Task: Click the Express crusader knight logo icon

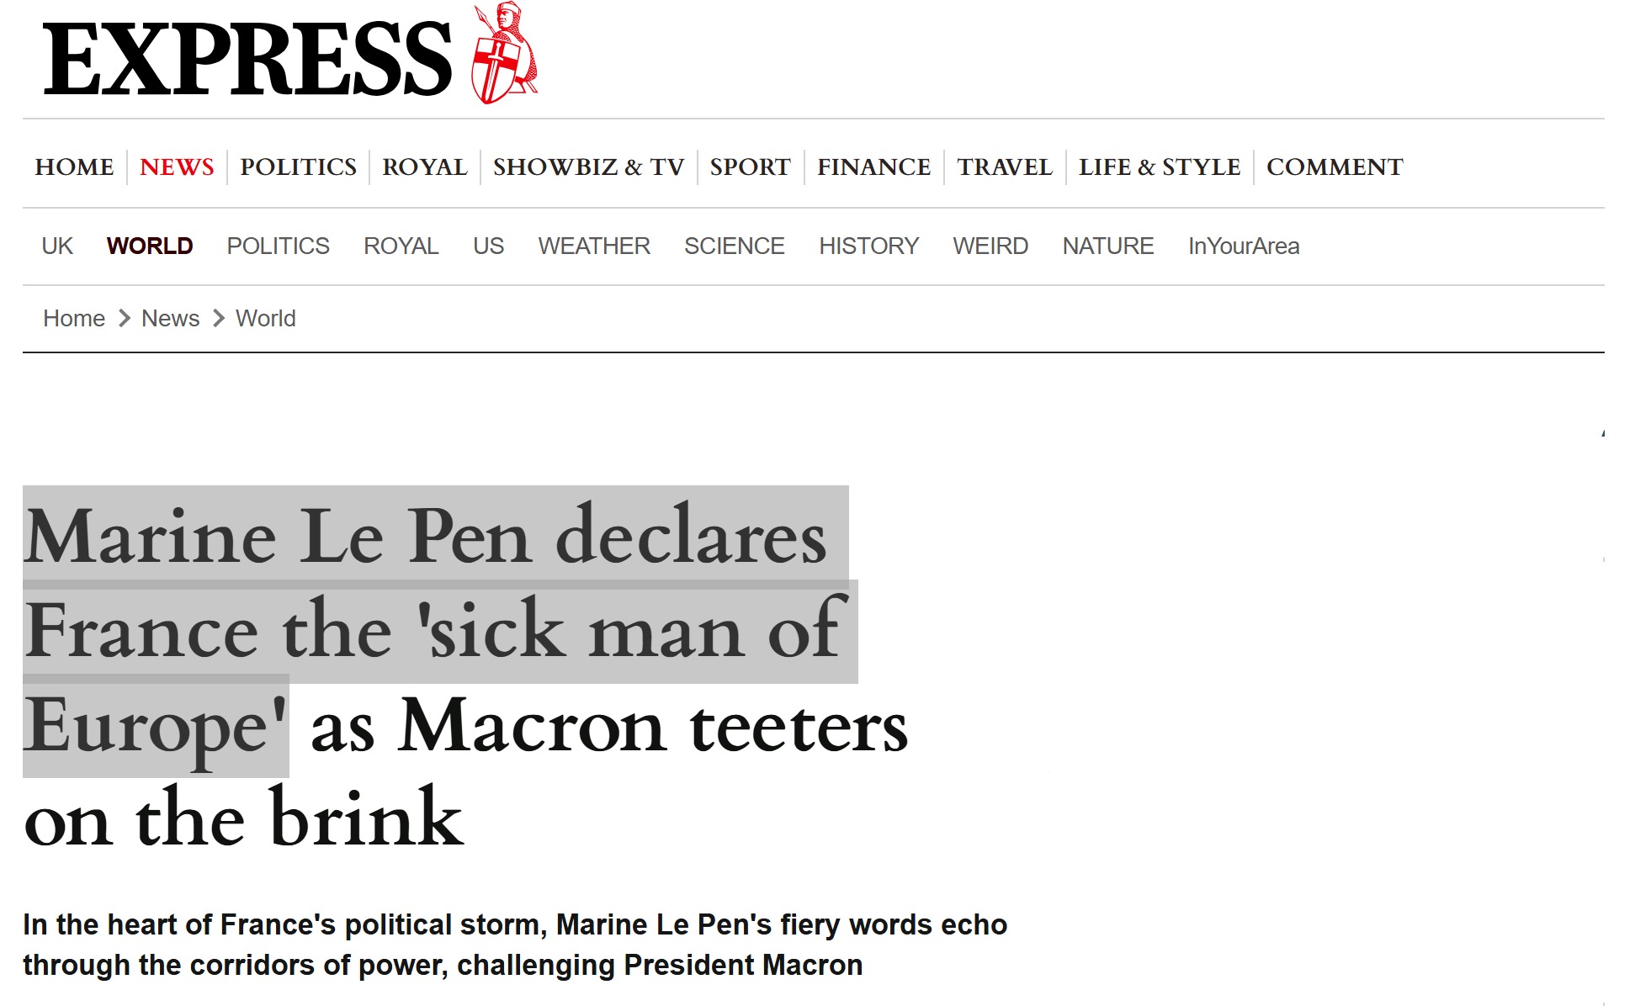Action: tap(504, 53)
